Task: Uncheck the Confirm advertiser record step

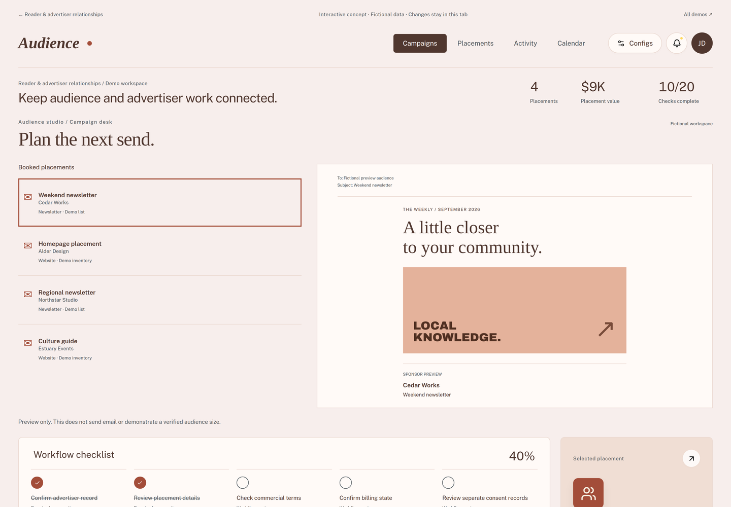Action: pyautogui.click(x=37, y=483)
